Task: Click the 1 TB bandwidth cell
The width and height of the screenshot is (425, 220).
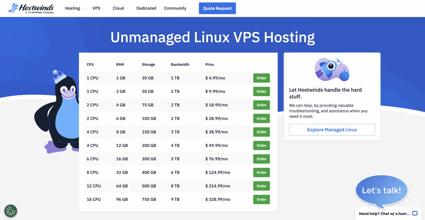Action: (x=175, y=78)
